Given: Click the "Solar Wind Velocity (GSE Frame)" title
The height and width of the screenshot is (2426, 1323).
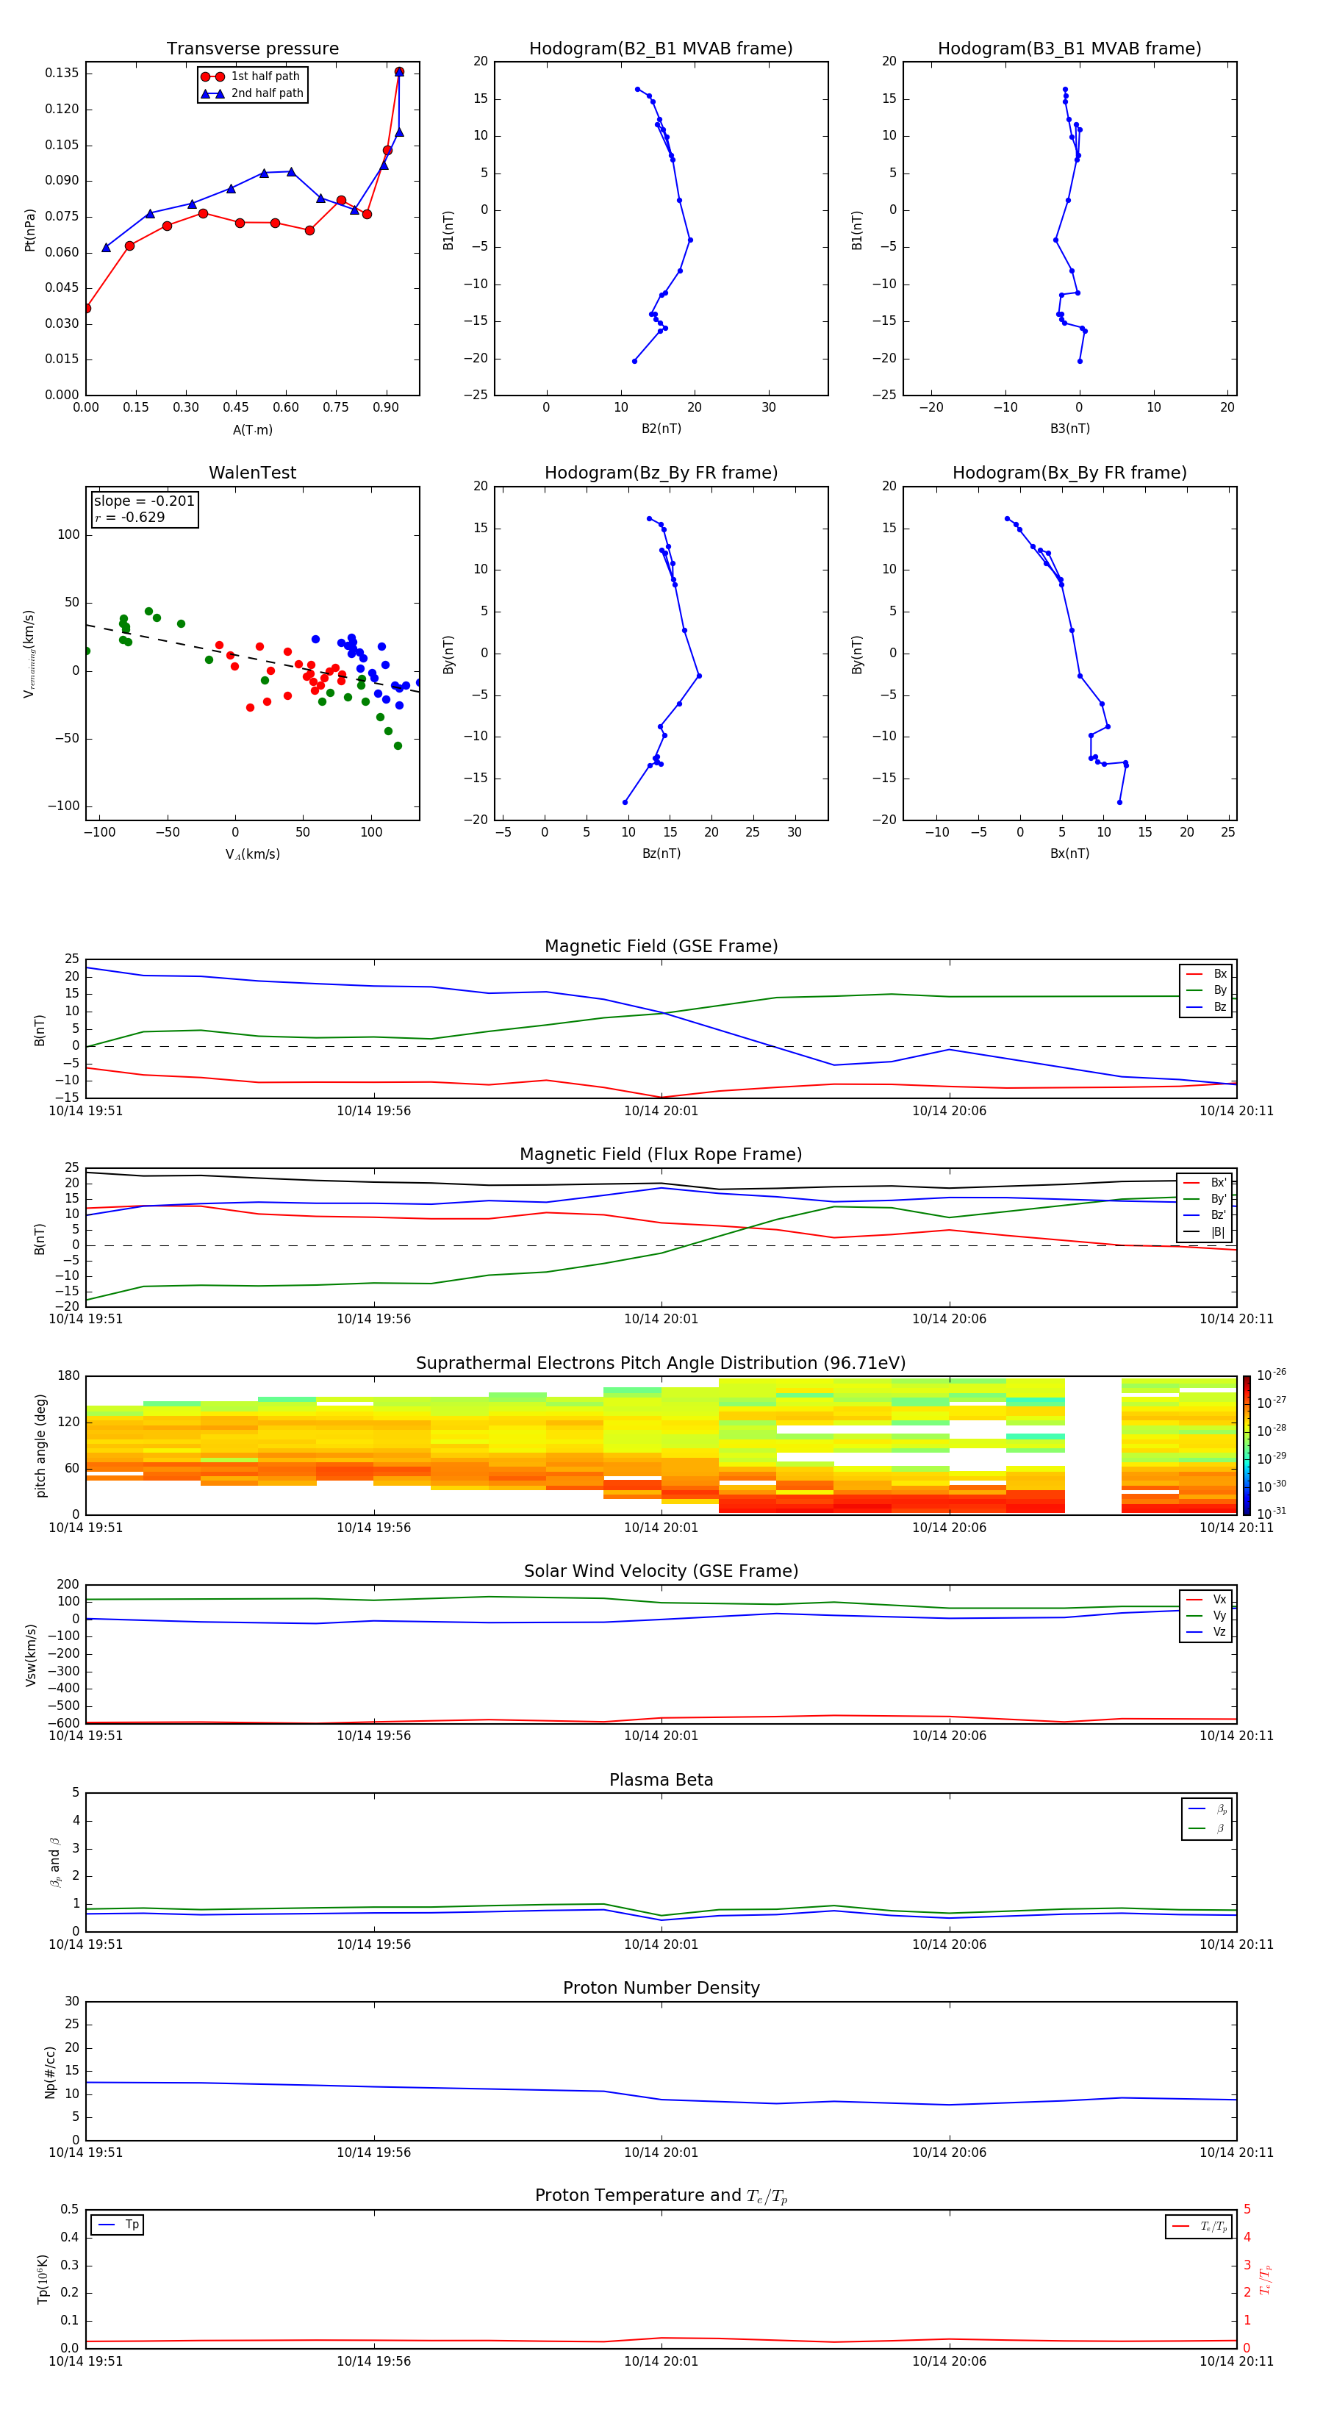Looking at the screenshot, I should [661, 1572].
